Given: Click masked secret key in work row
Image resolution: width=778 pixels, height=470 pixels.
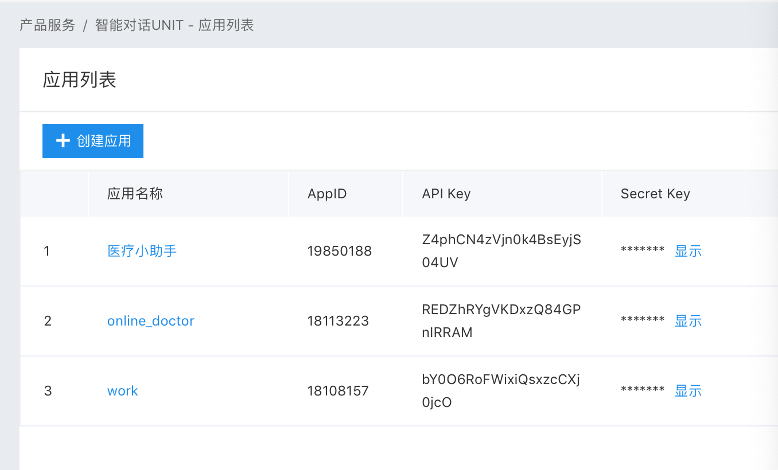Looking at the screenshot, I should [x=643, y=390].
